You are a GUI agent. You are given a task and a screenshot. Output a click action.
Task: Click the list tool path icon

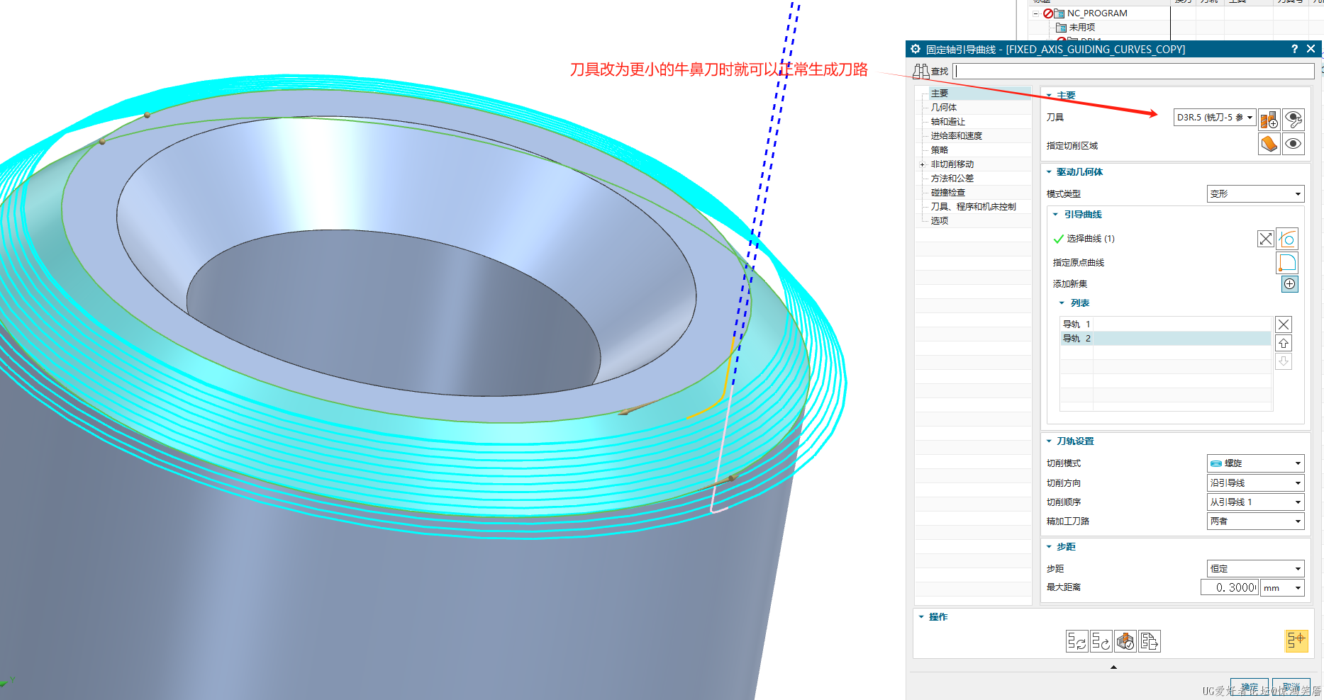[1149, 641]
